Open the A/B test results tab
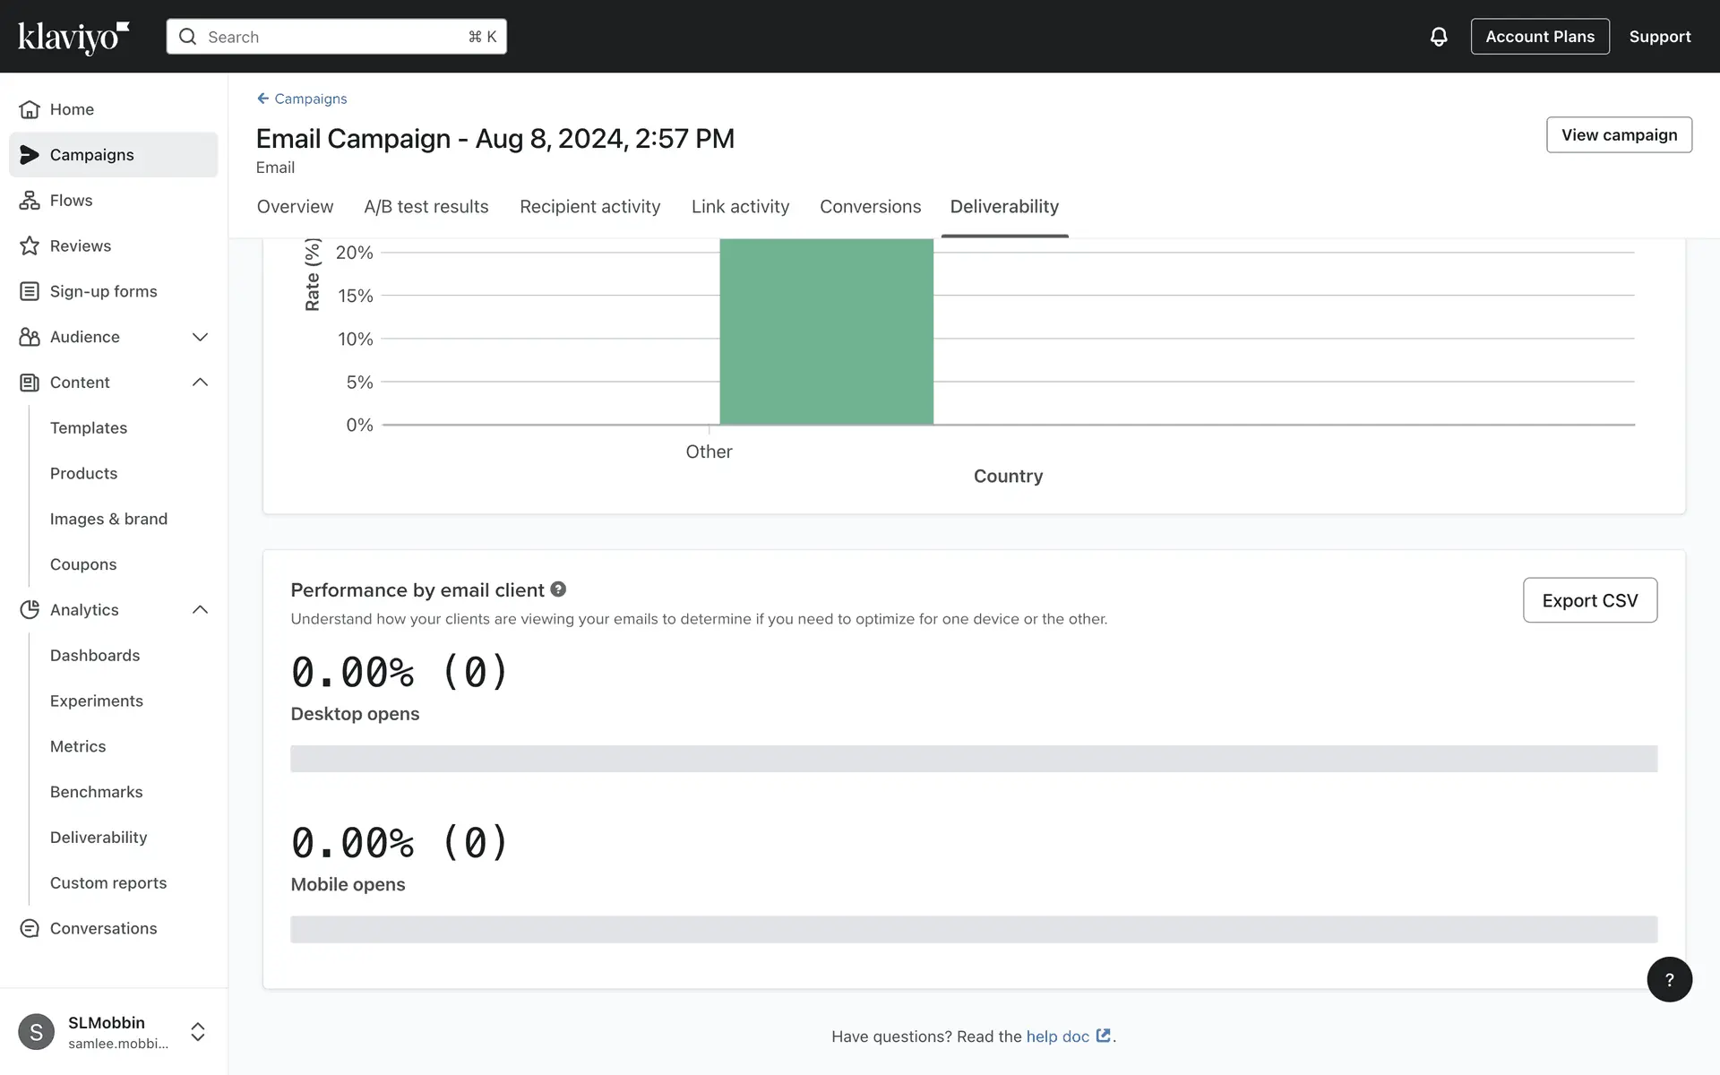Viewport: 1720px width, 1075px height. pos(426,207)
